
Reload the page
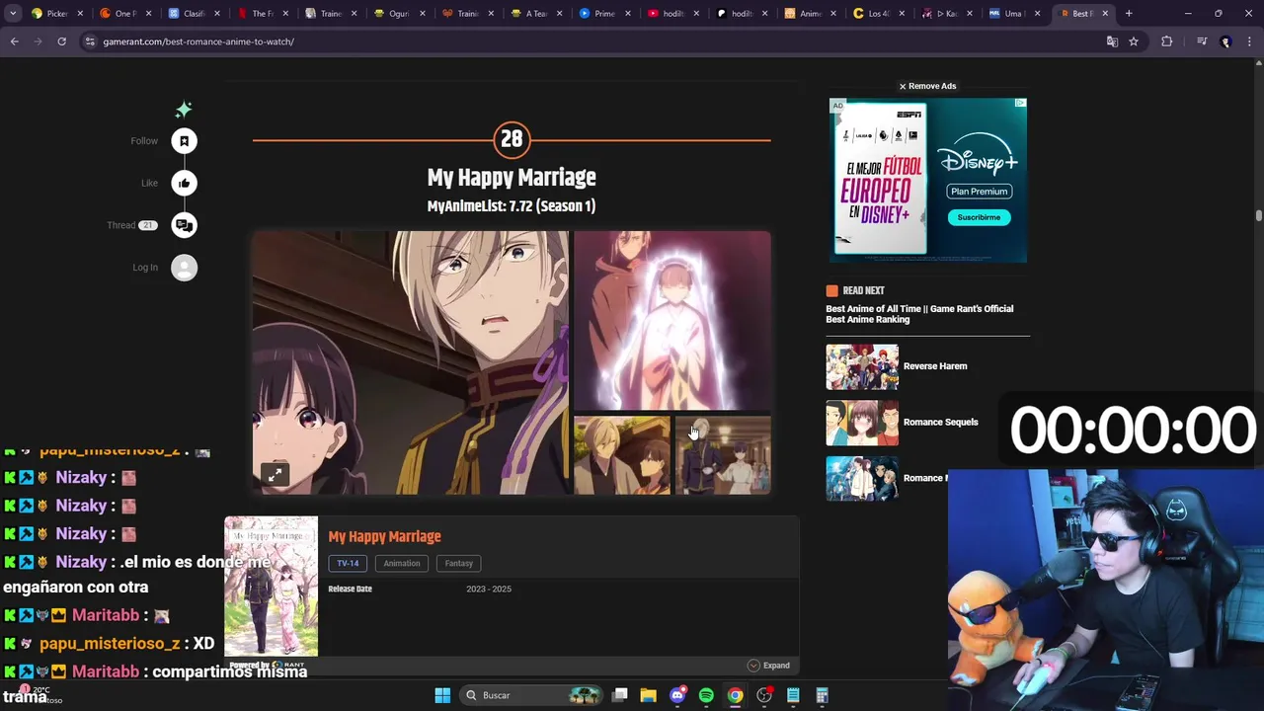click(61, 41)
